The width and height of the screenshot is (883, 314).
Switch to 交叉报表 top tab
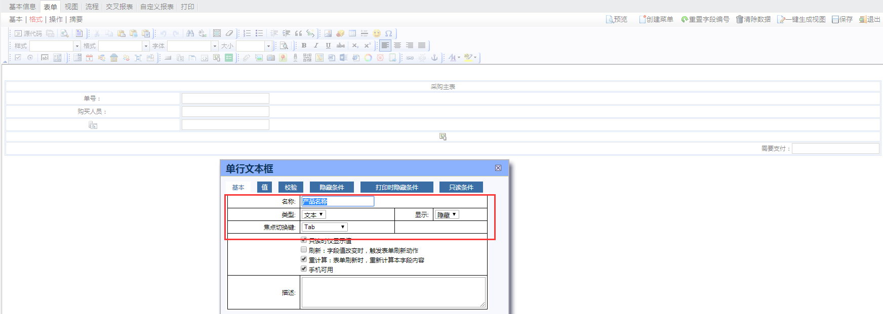[119, 7]
